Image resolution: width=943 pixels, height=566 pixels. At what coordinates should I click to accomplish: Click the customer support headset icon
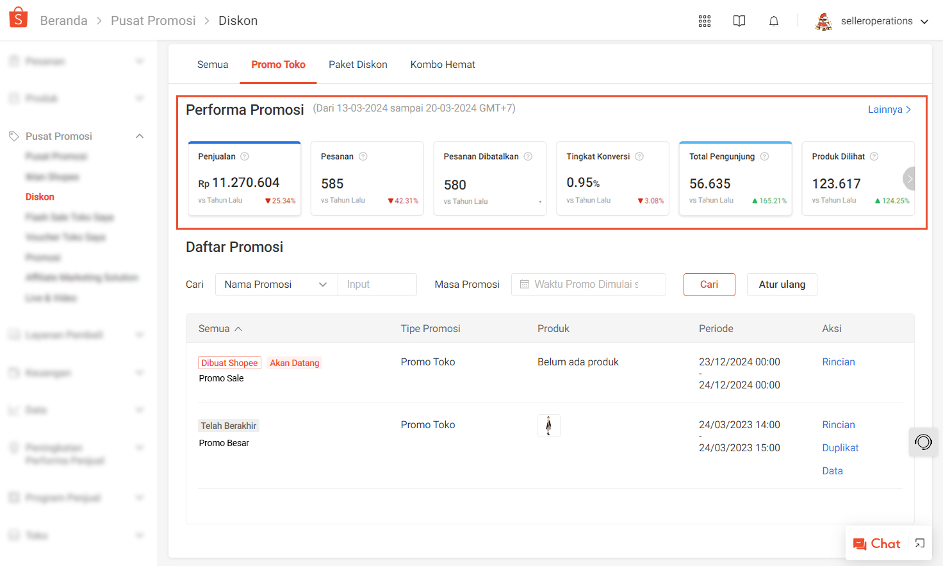coord(923,442)
